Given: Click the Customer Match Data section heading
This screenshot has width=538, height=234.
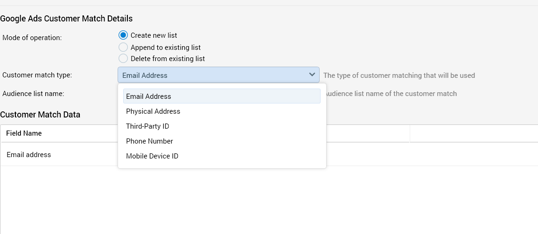Looking at the screenshot, I should (x=40, y=115).
